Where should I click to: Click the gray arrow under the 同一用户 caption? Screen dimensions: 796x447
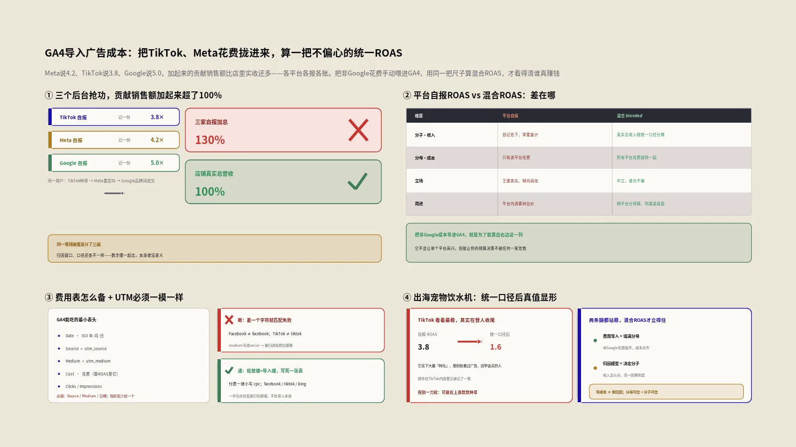[x=114, y=193]
